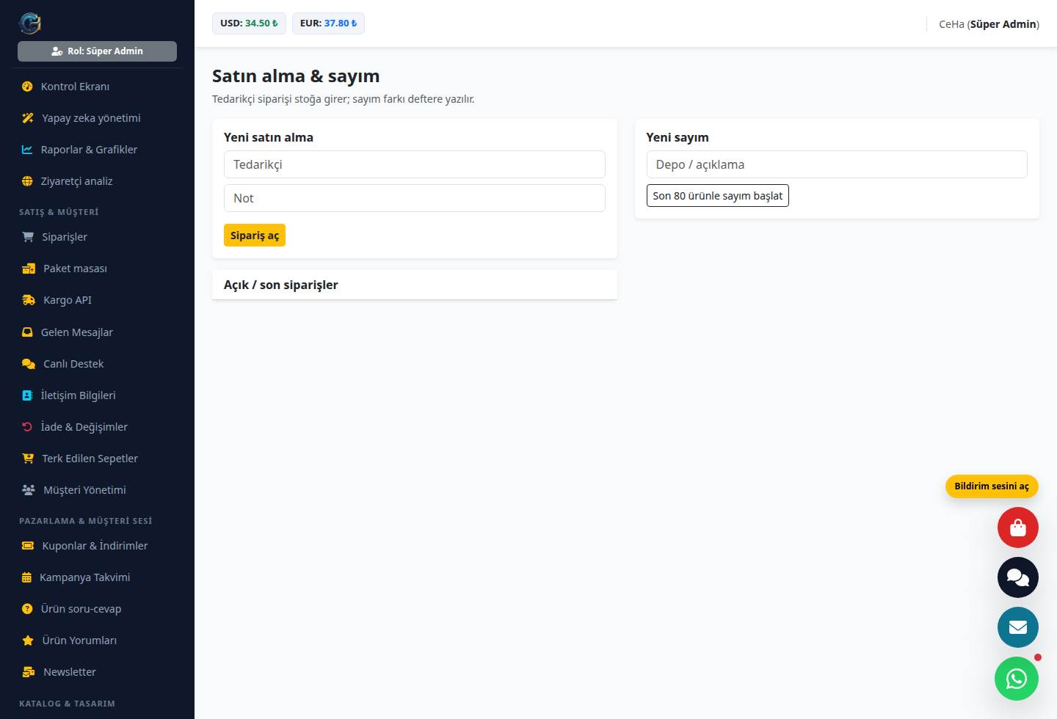Click the CeHa (Süper Admin) user label
This screenshot has height=719, width=1057.
pyautogui.click(x=989, y=24)
